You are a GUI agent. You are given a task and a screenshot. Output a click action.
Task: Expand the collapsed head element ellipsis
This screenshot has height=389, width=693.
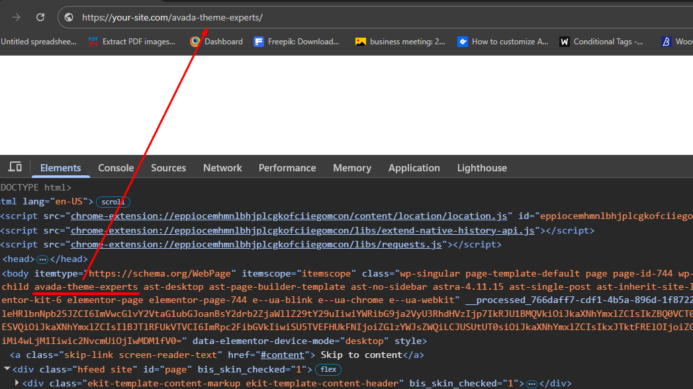tap(42, 259)
